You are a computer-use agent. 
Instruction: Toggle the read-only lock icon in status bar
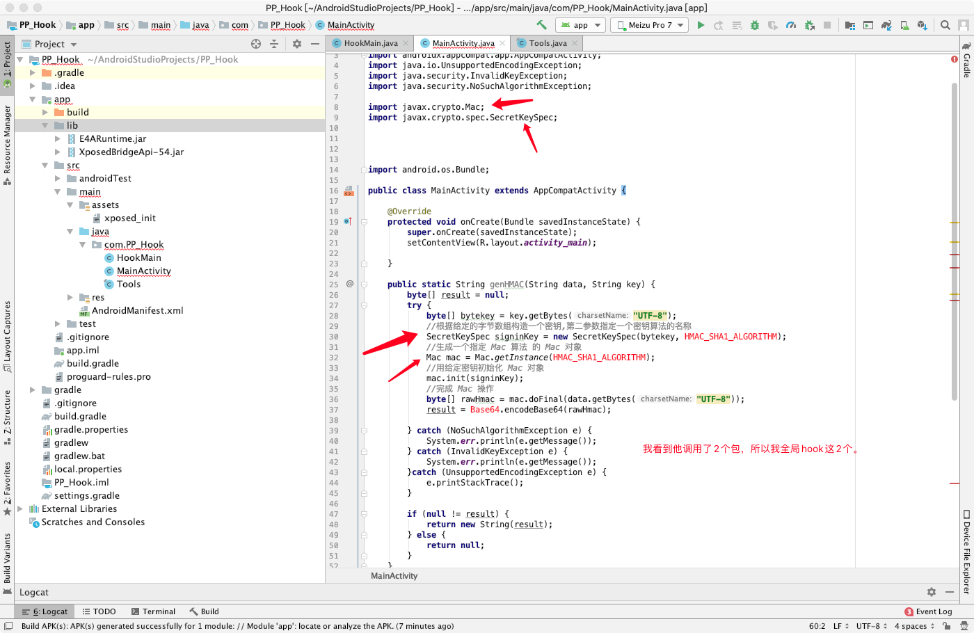[x=946, y=626]
